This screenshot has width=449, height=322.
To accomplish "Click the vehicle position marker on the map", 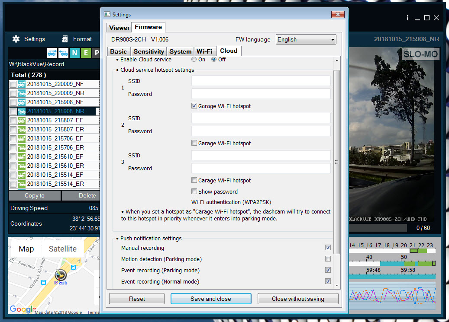I will click(61, 275).
